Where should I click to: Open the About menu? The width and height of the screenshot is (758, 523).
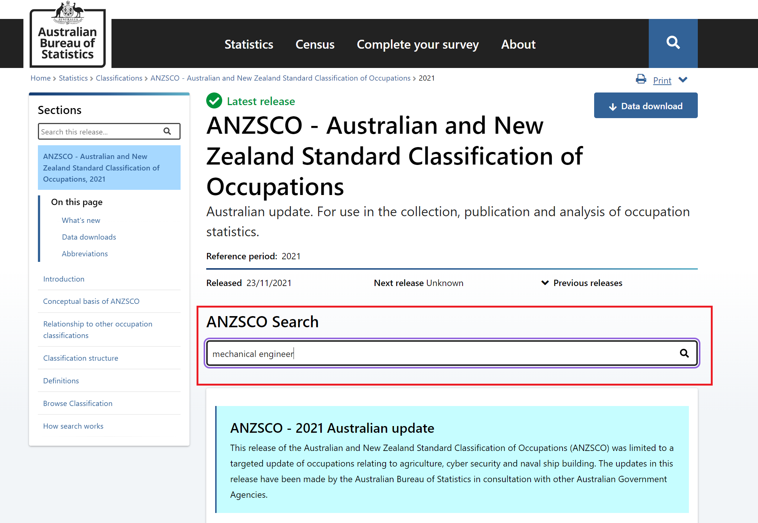coord(518,45)
